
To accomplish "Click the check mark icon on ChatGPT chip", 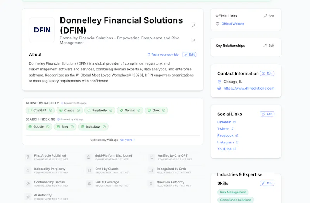I will click(50, 111).
